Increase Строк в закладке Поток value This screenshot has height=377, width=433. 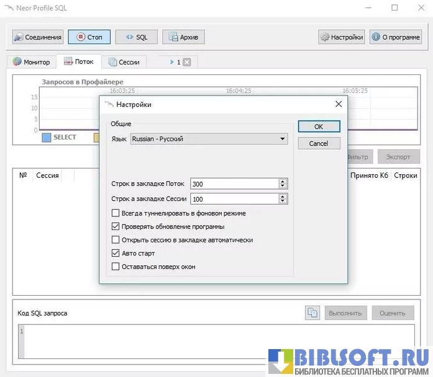pyautogui.click(x=283, y=181)
